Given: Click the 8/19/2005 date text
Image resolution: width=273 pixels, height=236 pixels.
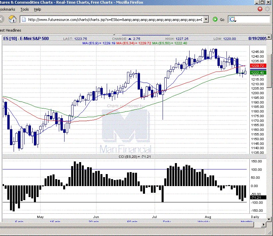Looking at the screenshot, I should [x=257, y=39].
